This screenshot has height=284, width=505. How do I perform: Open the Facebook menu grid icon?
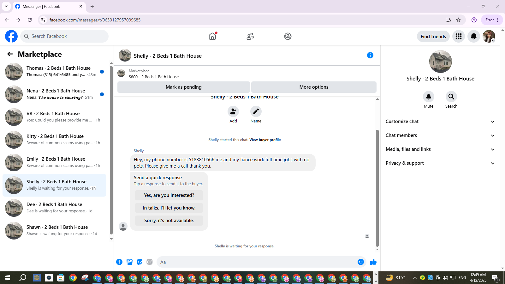coord(459,36)
